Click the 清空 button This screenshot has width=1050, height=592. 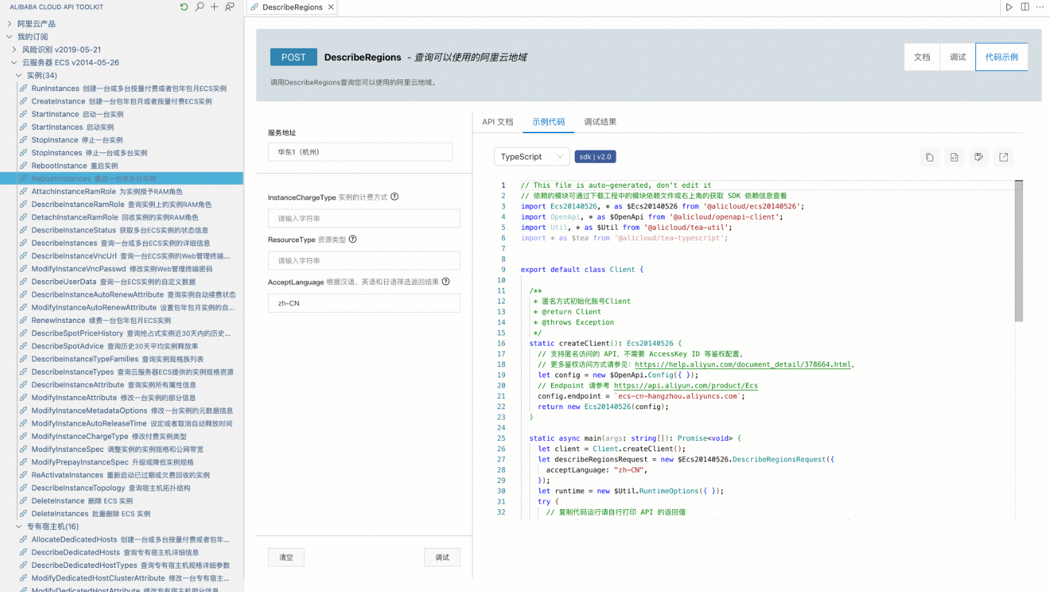pyautogui.click(x=286, y=558)
